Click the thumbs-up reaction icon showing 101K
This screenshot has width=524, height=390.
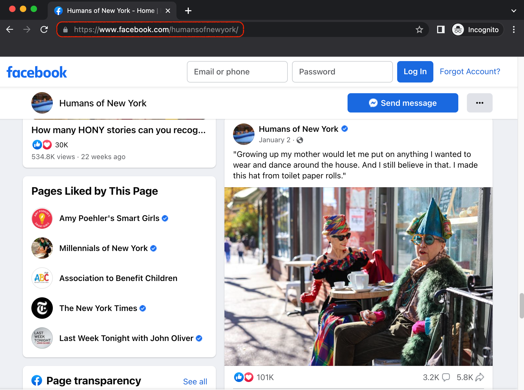239,377
